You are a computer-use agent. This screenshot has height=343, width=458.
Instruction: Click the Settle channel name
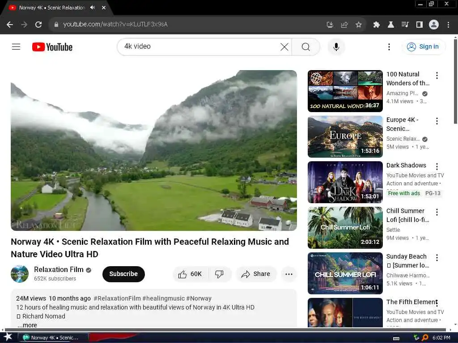[393, 230]
